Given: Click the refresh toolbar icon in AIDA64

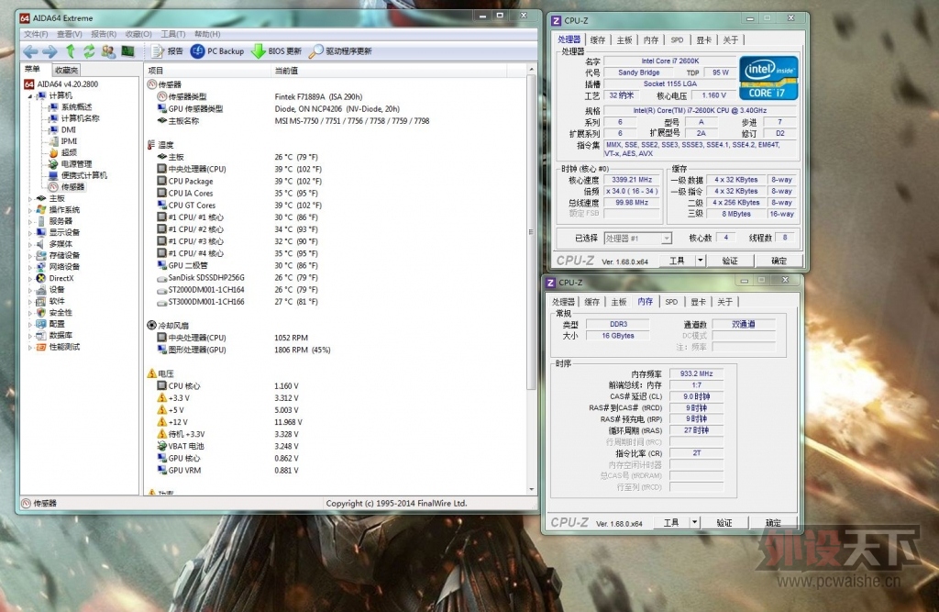Looking at the screenshot, I should [89, 51].
